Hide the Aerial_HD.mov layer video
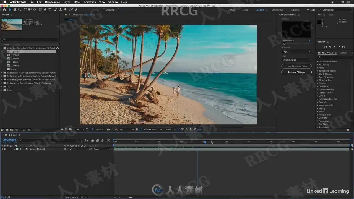 (2, 149)
